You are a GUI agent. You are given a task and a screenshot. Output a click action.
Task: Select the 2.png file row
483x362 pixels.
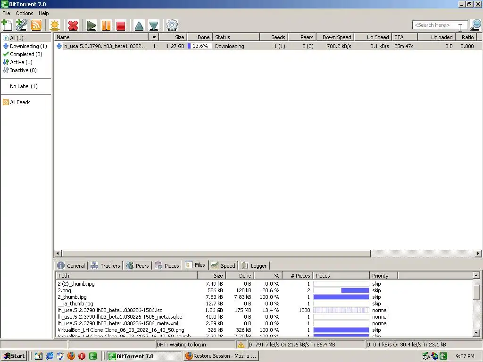point(264,290)
